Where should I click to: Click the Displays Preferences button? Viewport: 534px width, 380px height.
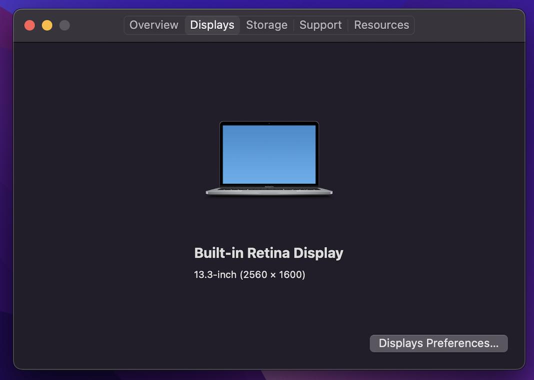pos(438,343)
